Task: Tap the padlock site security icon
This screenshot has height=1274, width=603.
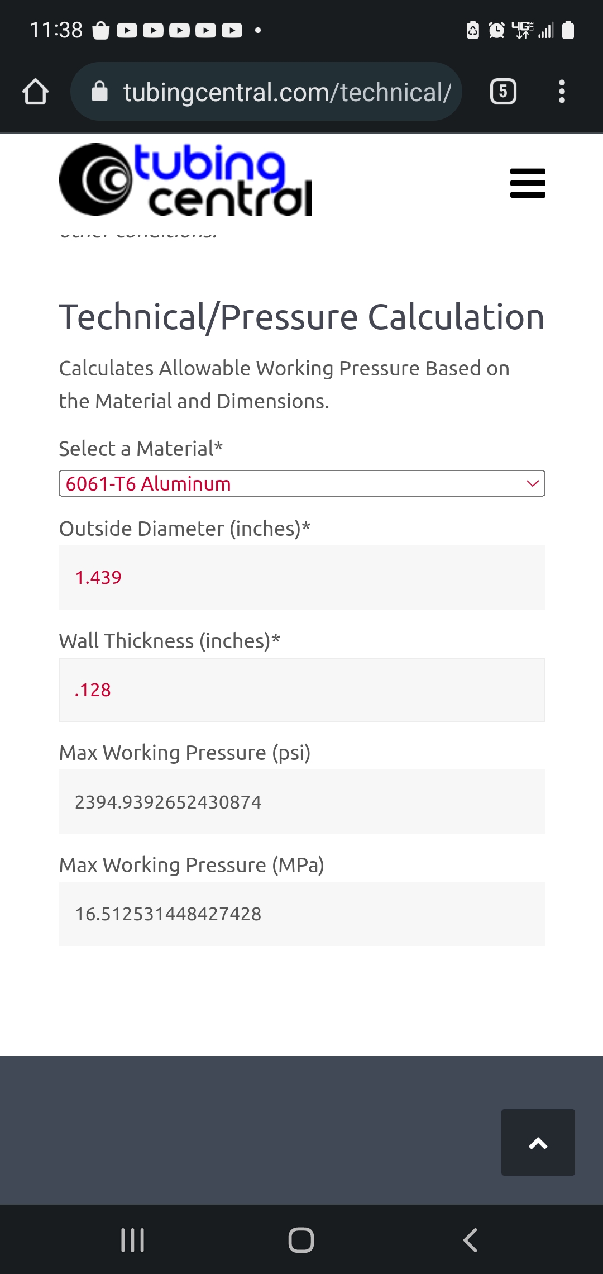Action: [x=99, y=91]
